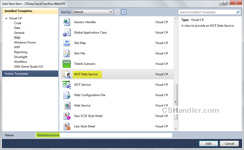Collapse the Visual C# tree node

(6, 18)
